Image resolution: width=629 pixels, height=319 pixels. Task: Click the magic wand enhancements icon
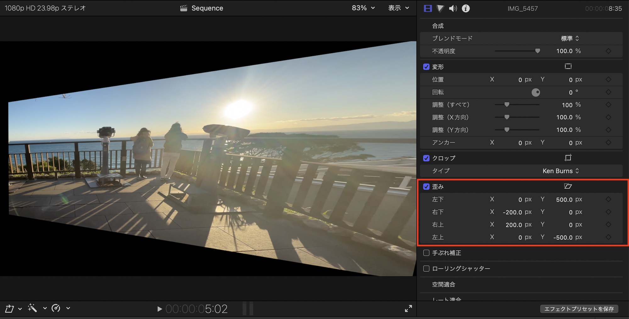32,308
